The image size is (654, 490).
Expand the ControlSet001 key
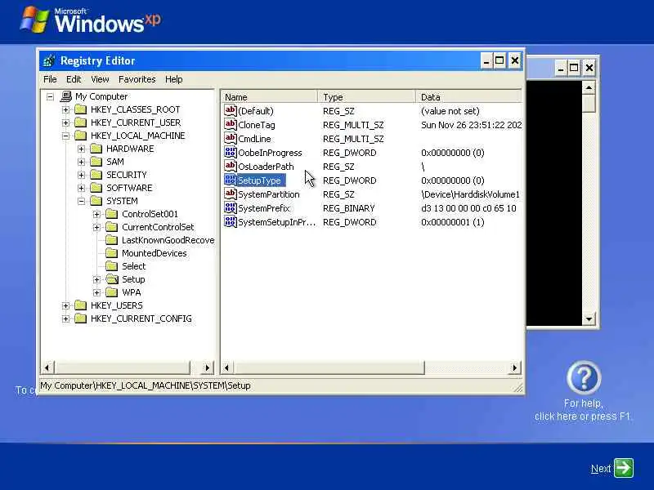(x=97, y=215)
